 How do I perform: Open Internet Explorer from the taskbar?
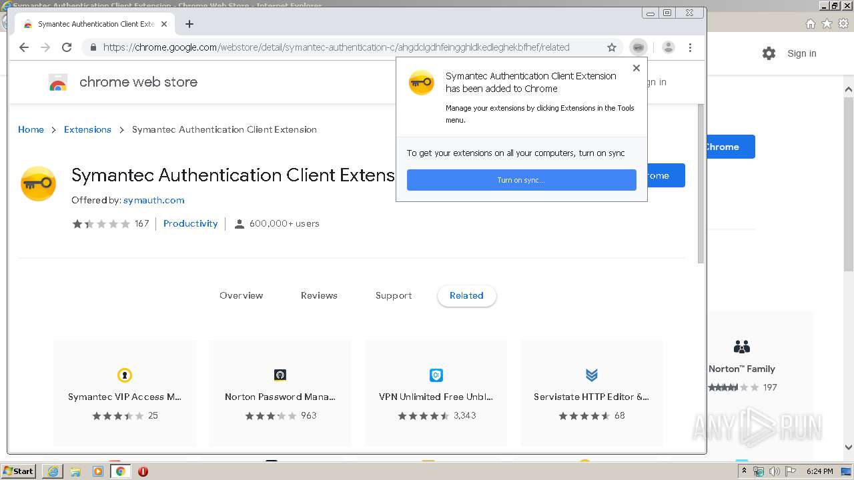pos(53,471)
